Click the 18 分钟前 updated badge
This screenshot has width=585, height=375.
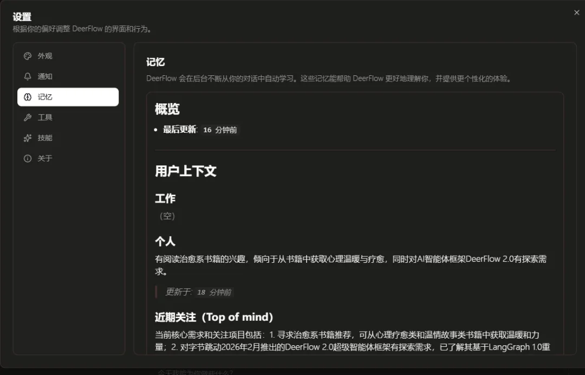pos(214,292)
